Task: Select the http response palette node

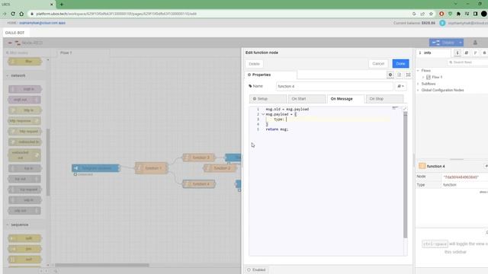Action: [x=25, y=121]
